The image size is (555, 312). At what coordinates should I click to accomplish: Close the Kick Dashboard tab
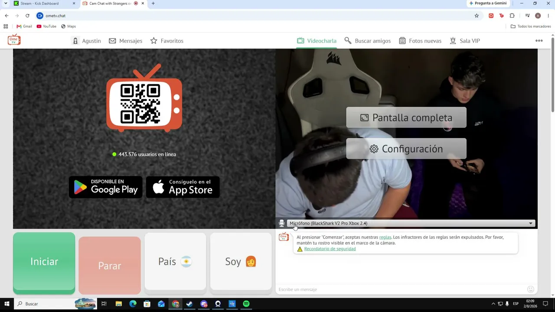(74, 3)
